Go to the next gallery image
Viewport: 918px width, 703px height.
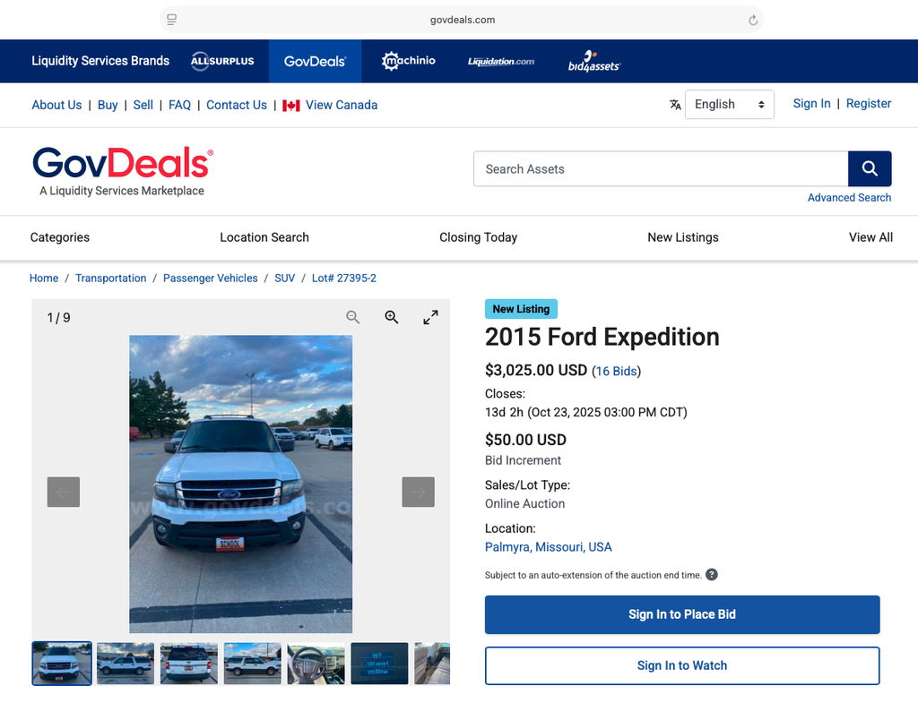click(418, 492)
